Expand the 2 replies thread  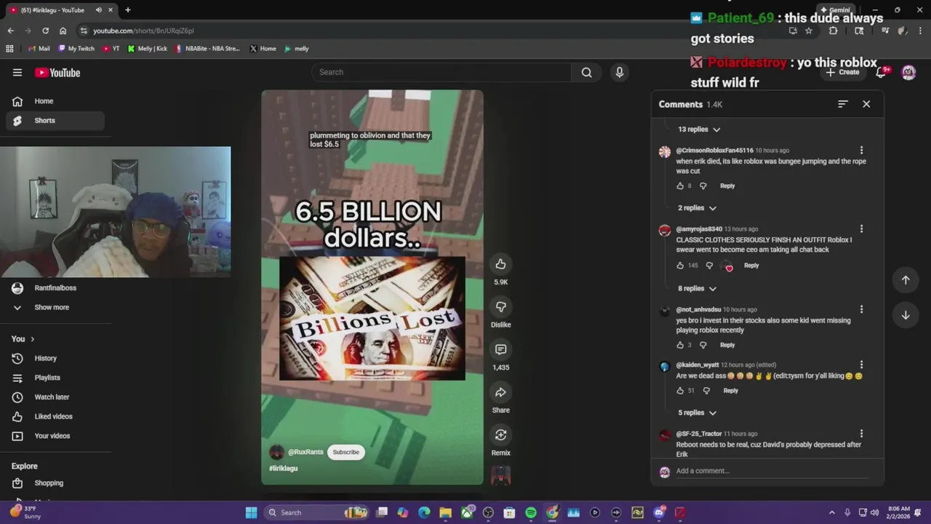tap(698, 208)
